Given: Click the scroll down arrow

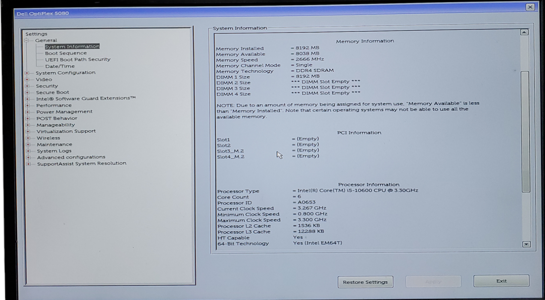Looking at the screenshot, I should click(527, 244).
